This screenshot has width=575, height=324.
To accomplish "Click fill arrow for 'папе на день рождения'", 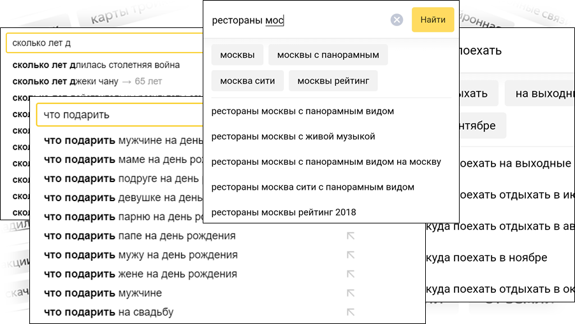I will click(351, 236).
